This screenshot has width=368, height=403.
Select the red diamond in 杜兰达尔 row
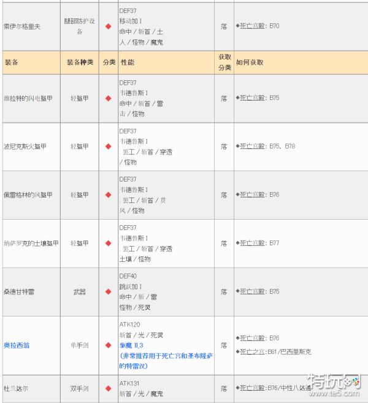(108, 388)
